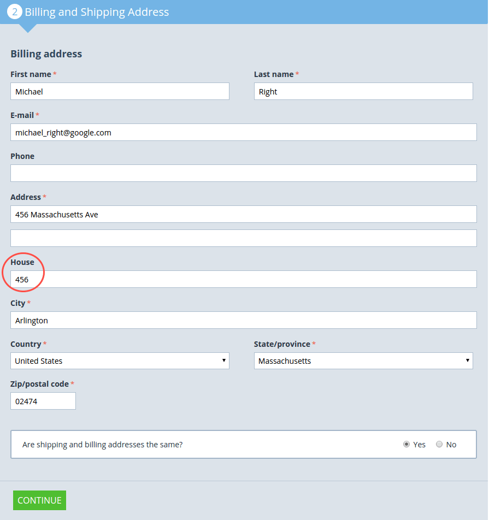Image resolution: width=489 pixels, height=520 pixels.
Task: Click the Zip/postal code field
Action: tap(43, 401)
